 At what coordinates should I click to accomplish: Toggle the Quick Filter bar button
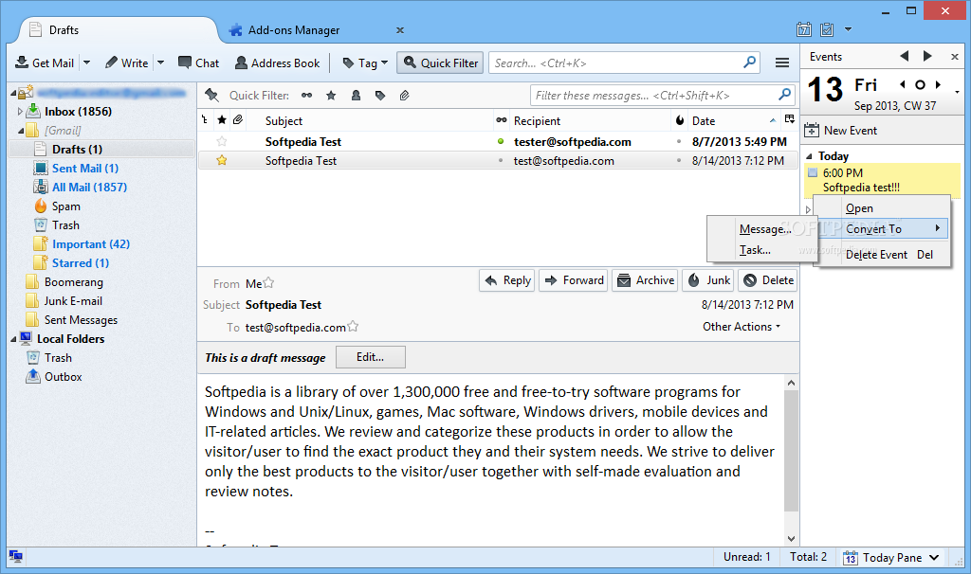440,63
